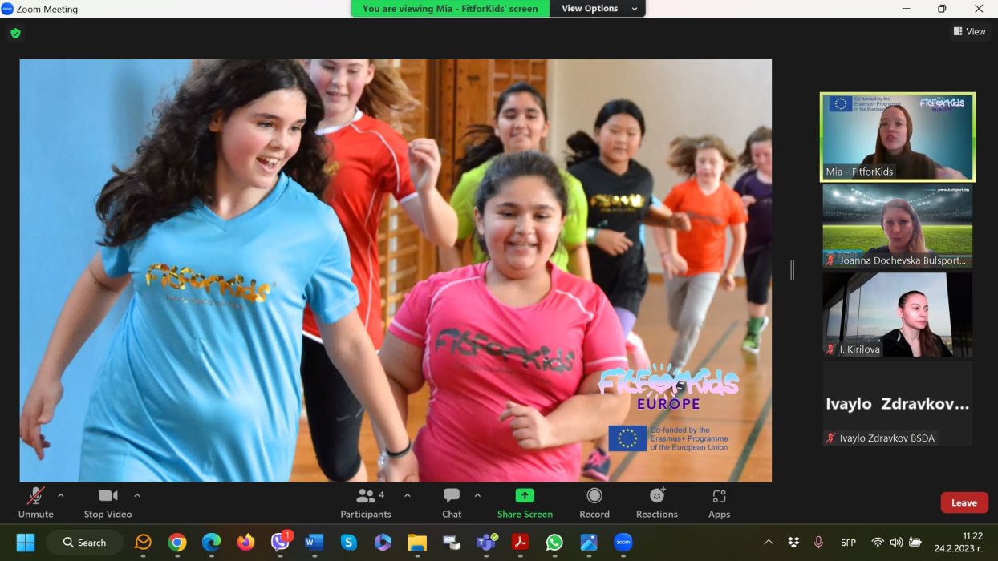Start recording with the Record button

[594, 496]
